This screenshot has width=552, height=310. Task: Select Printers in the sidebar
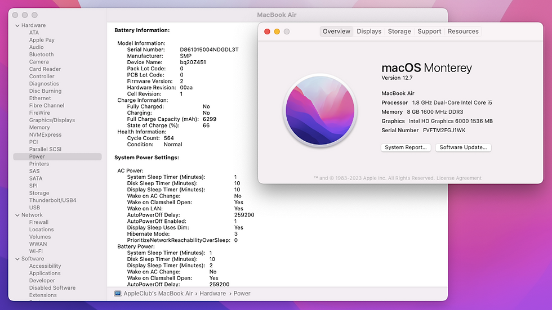[x=39, y=164]
